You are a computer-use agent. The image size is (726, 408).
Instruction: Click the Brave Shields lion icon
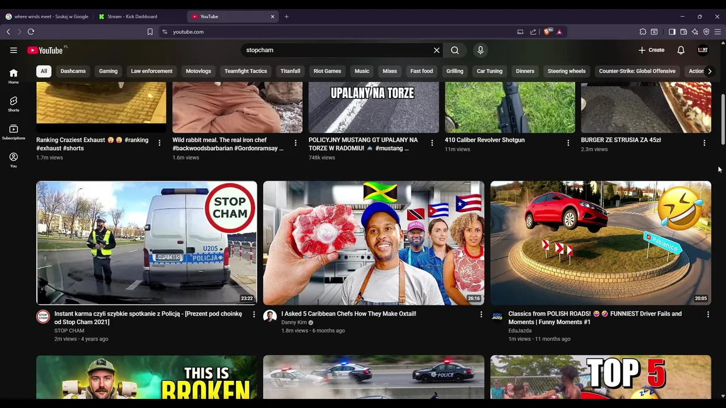coord(547,32)
